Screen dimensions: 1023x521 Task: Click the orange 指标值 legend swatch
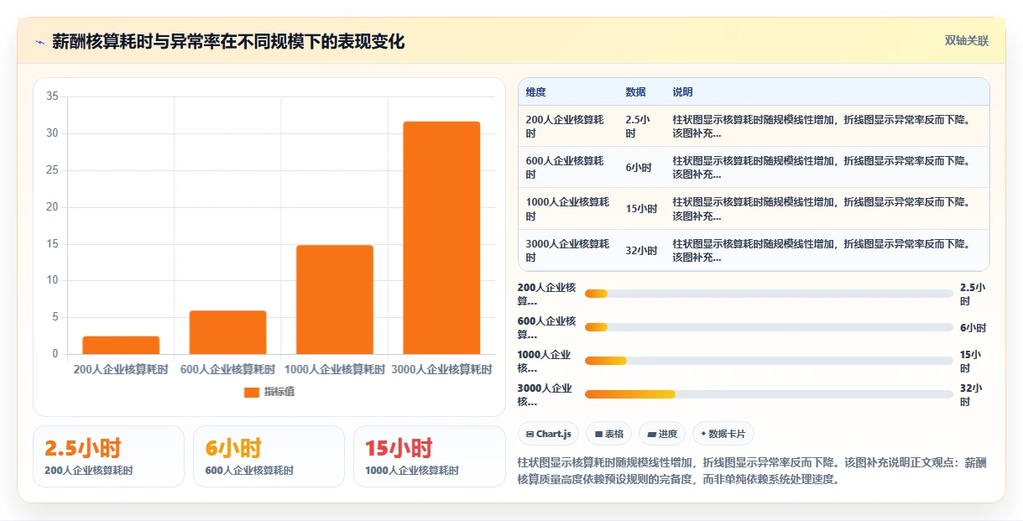pos(252,392)
